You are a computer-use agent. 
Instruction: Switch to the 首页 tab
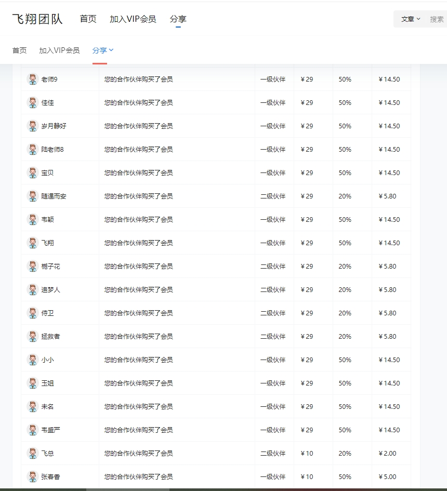click(87, 19)
